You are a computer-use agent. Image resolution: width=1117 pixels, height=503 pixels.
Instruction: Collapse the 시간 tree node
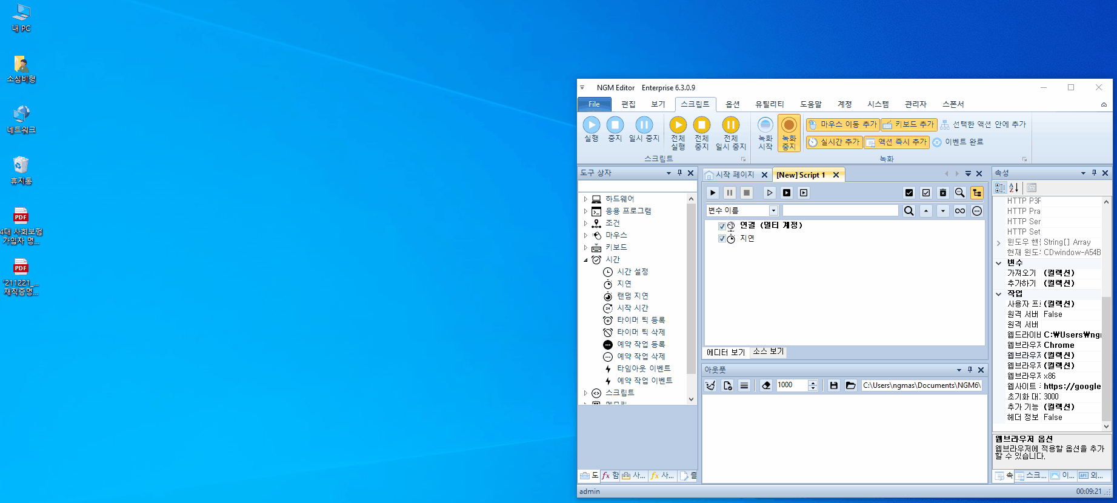coord(585,259)
